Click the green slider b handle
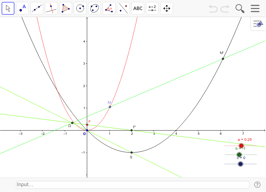 click(239, 155)
